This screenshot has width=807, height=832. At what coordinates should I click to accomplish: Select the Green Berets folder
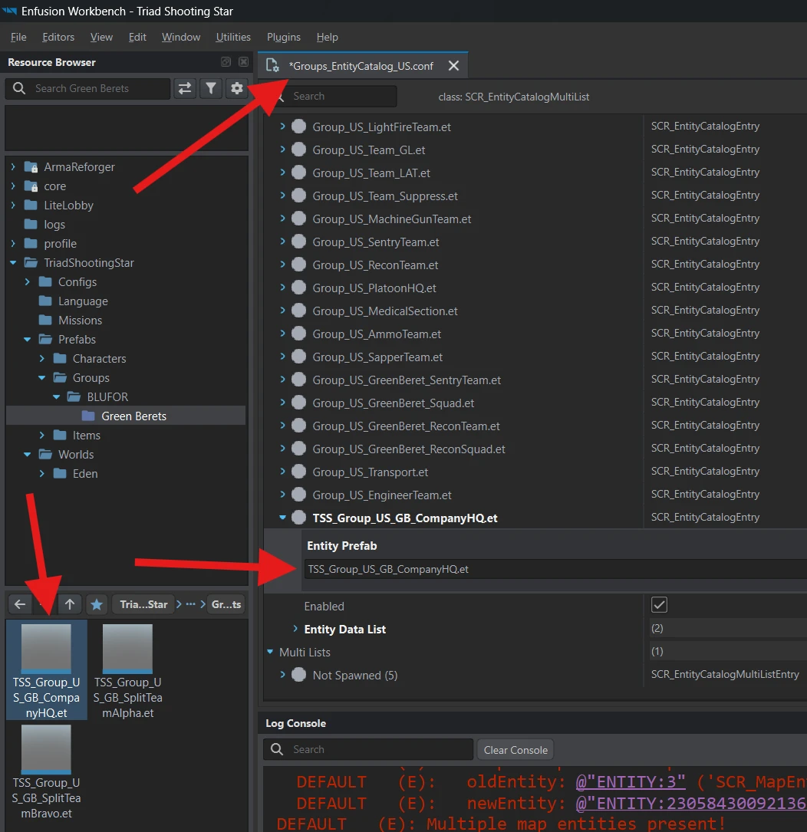click(125, 416)
